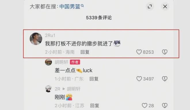Image resolution: width=190 pixels, height=110 pixels.
Task: Open 2Ru1's profile avatar
Action: click(36, 39)
